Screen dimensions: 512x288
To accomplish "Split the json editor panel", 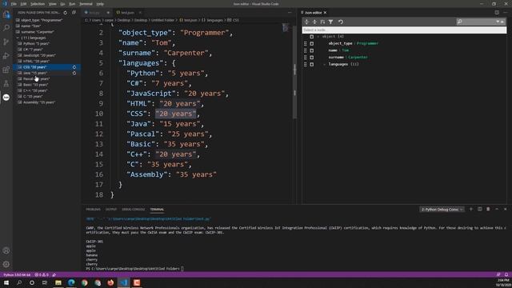I will pos(497,13).
